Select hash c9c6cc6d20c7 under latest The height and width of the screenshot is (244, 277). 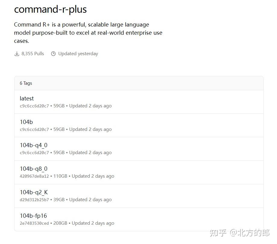tap(33, 106)
